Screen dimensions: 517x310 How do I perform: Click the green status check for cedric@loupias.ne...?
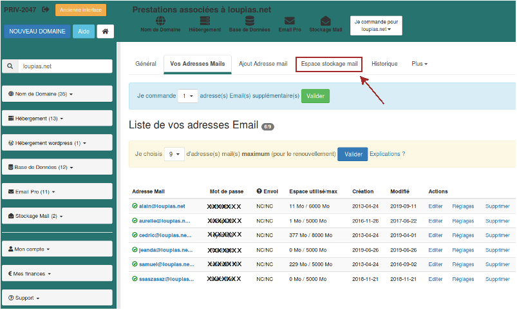coord(135,235)
